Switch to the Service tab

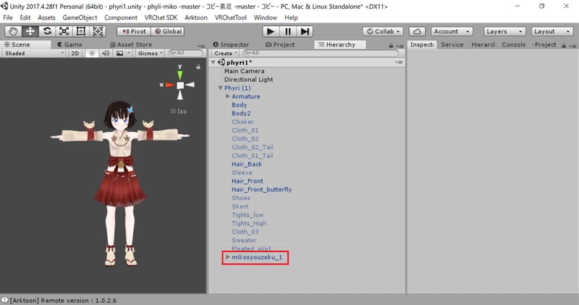click(452, 44)
